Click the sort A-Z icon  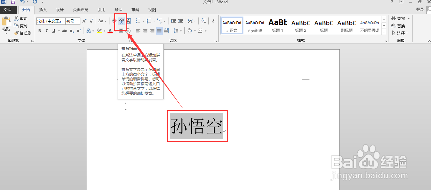pyautogui.click(x=203, y=21)
